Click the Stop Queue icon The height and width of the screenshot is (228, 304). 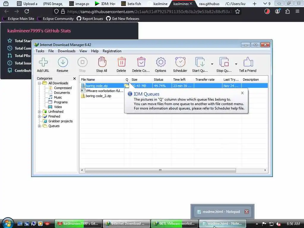coord(224,65)
